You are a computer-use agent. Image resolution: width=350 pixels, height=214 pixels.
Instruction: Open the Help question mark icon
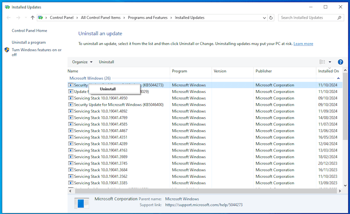click(340, 62)
